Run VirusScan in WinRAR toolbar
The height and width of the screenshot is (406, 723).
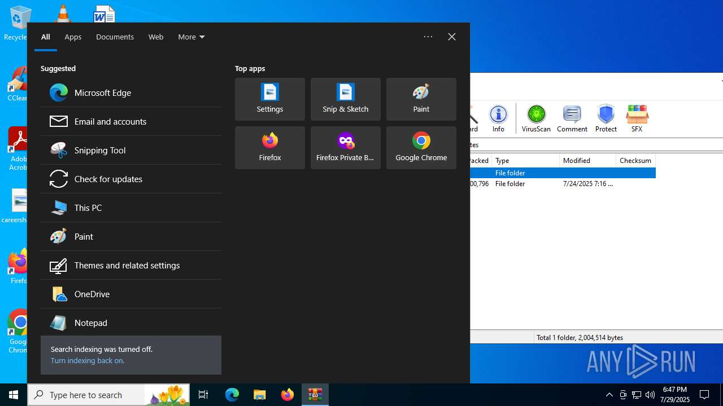coord(536,118)
